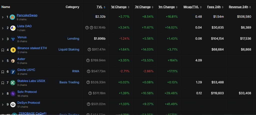
Task: Bookmark the Stables Labs USDX protocol
Action: coord(3,83)
